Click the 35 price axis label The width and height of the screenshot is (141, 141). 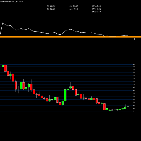(x=134, y=93)
